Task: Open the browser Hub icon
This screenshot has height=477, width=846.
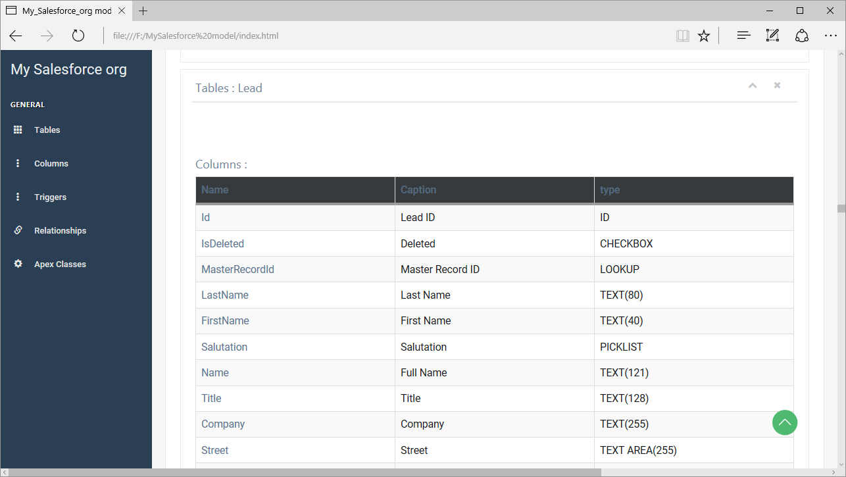Action: [743, 36]
